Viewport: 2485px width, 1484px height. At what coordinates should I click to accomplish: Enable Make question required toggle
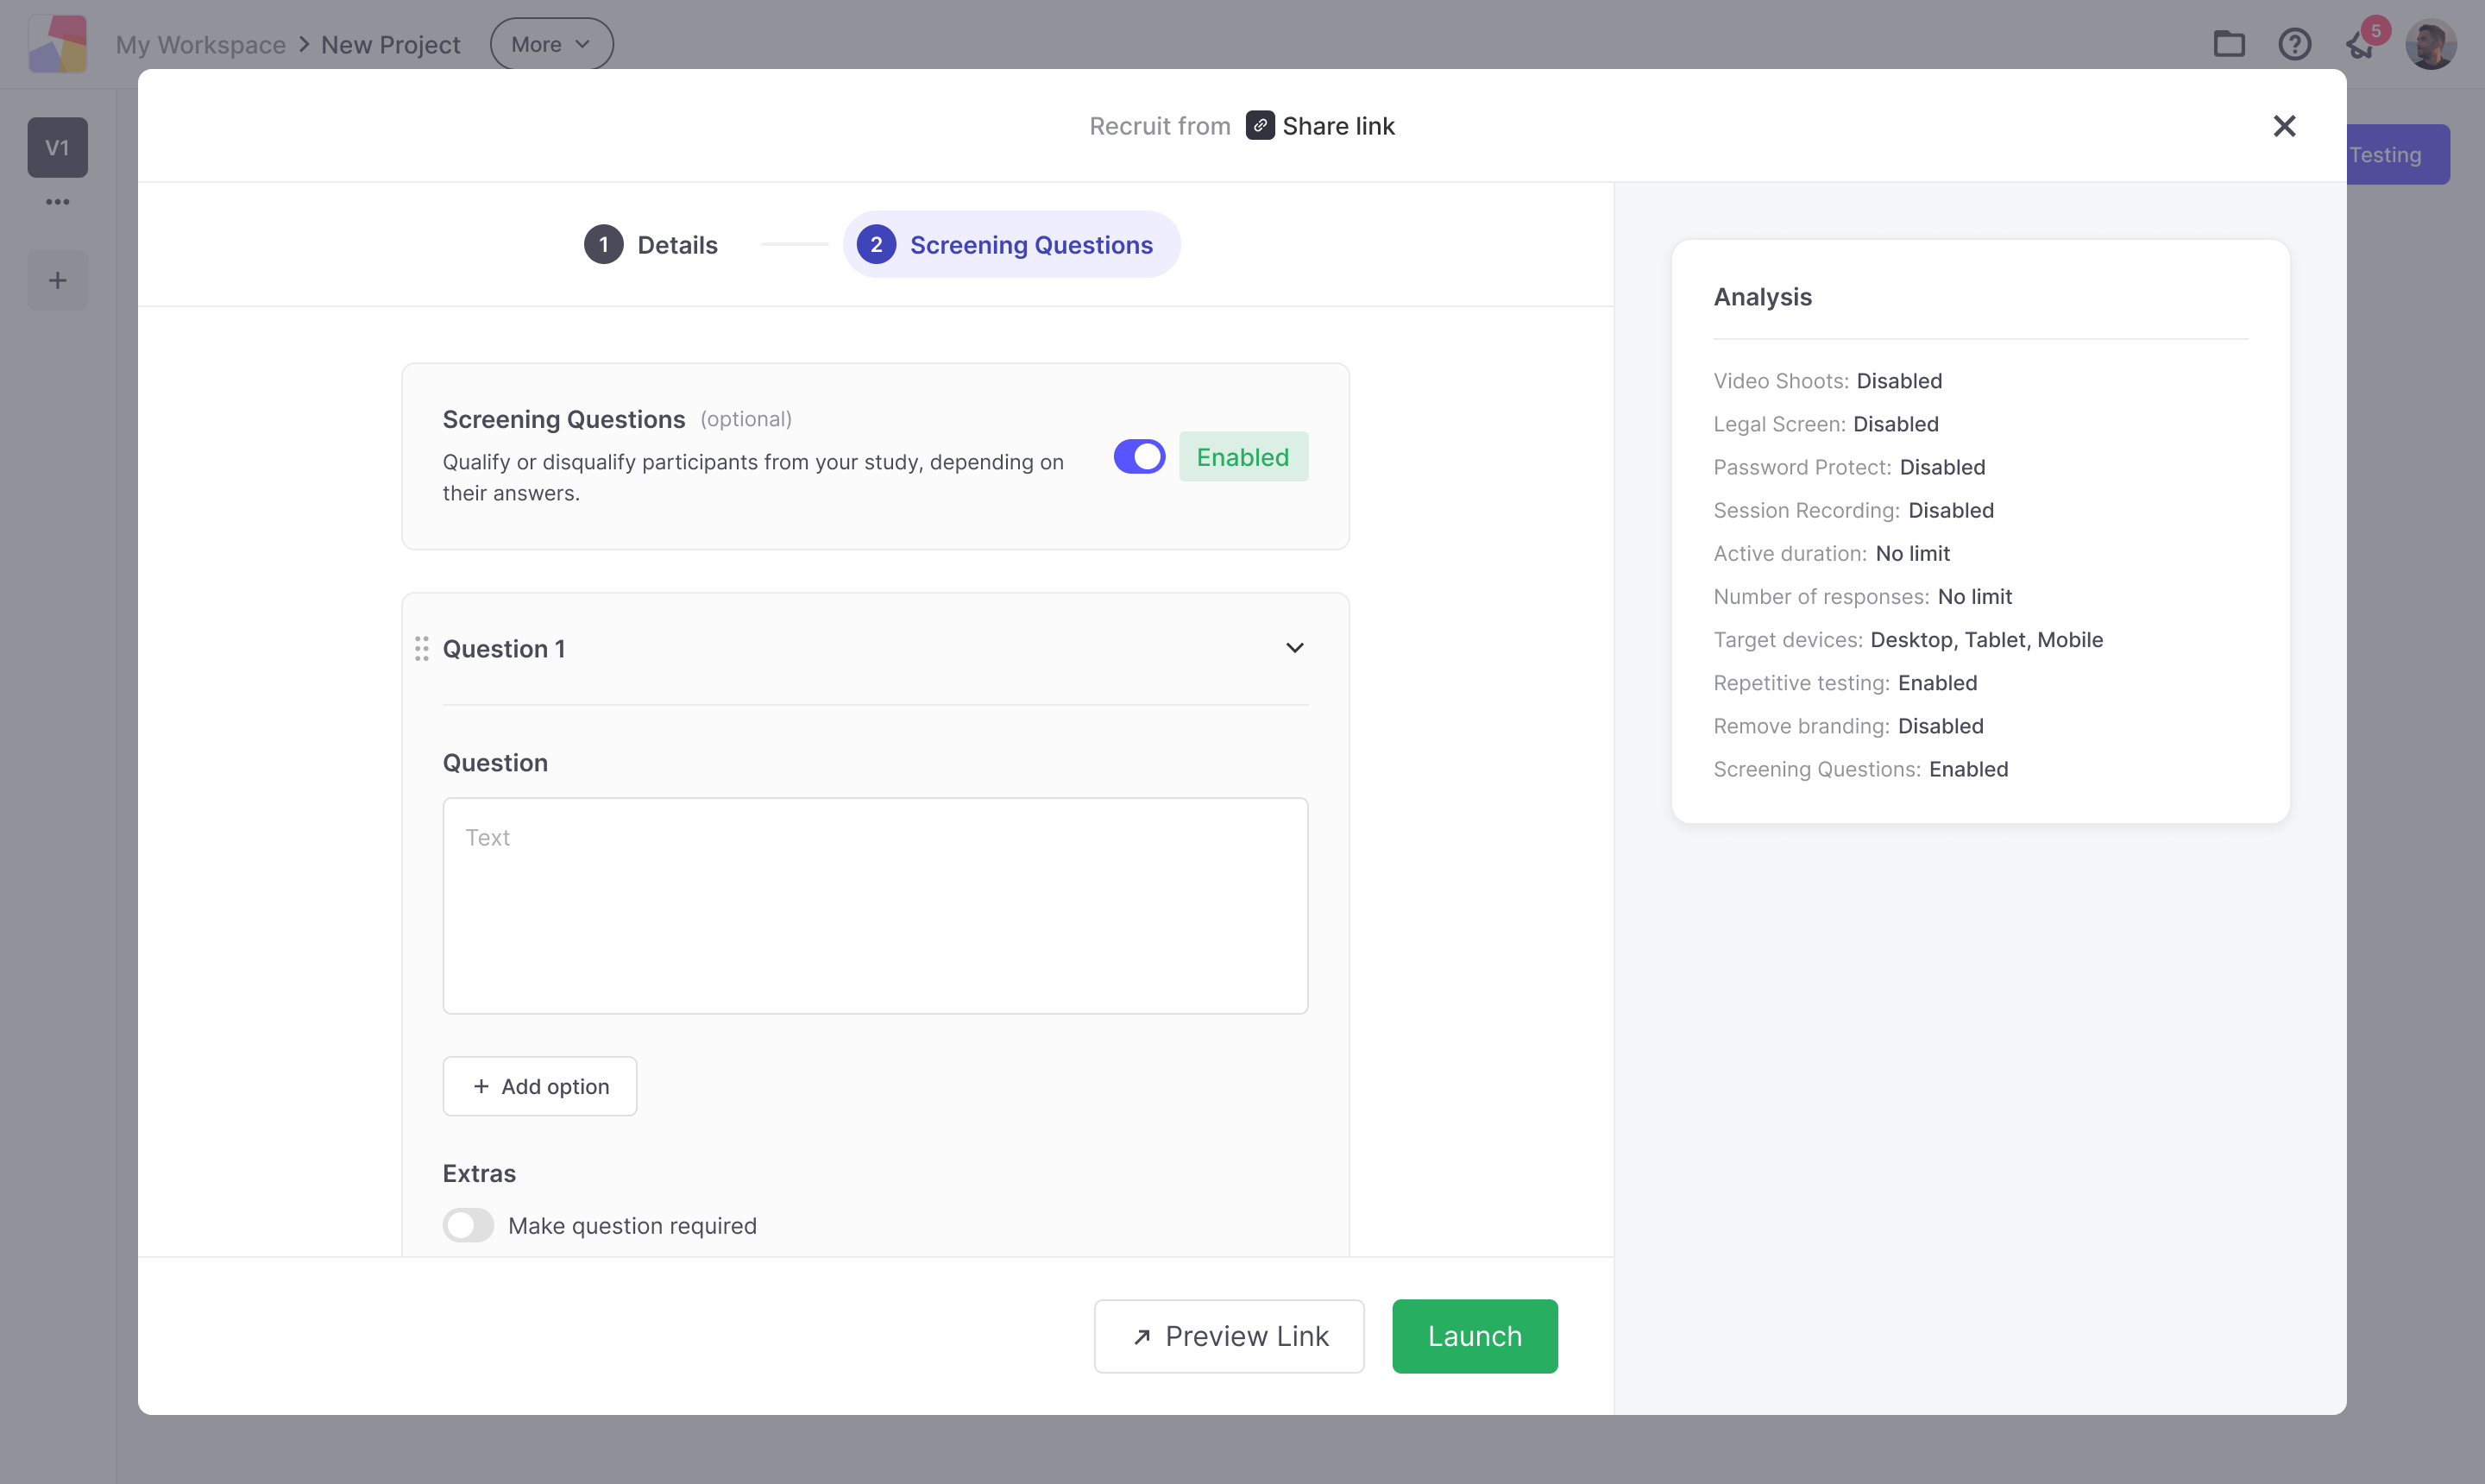[x=468, y=1225]
